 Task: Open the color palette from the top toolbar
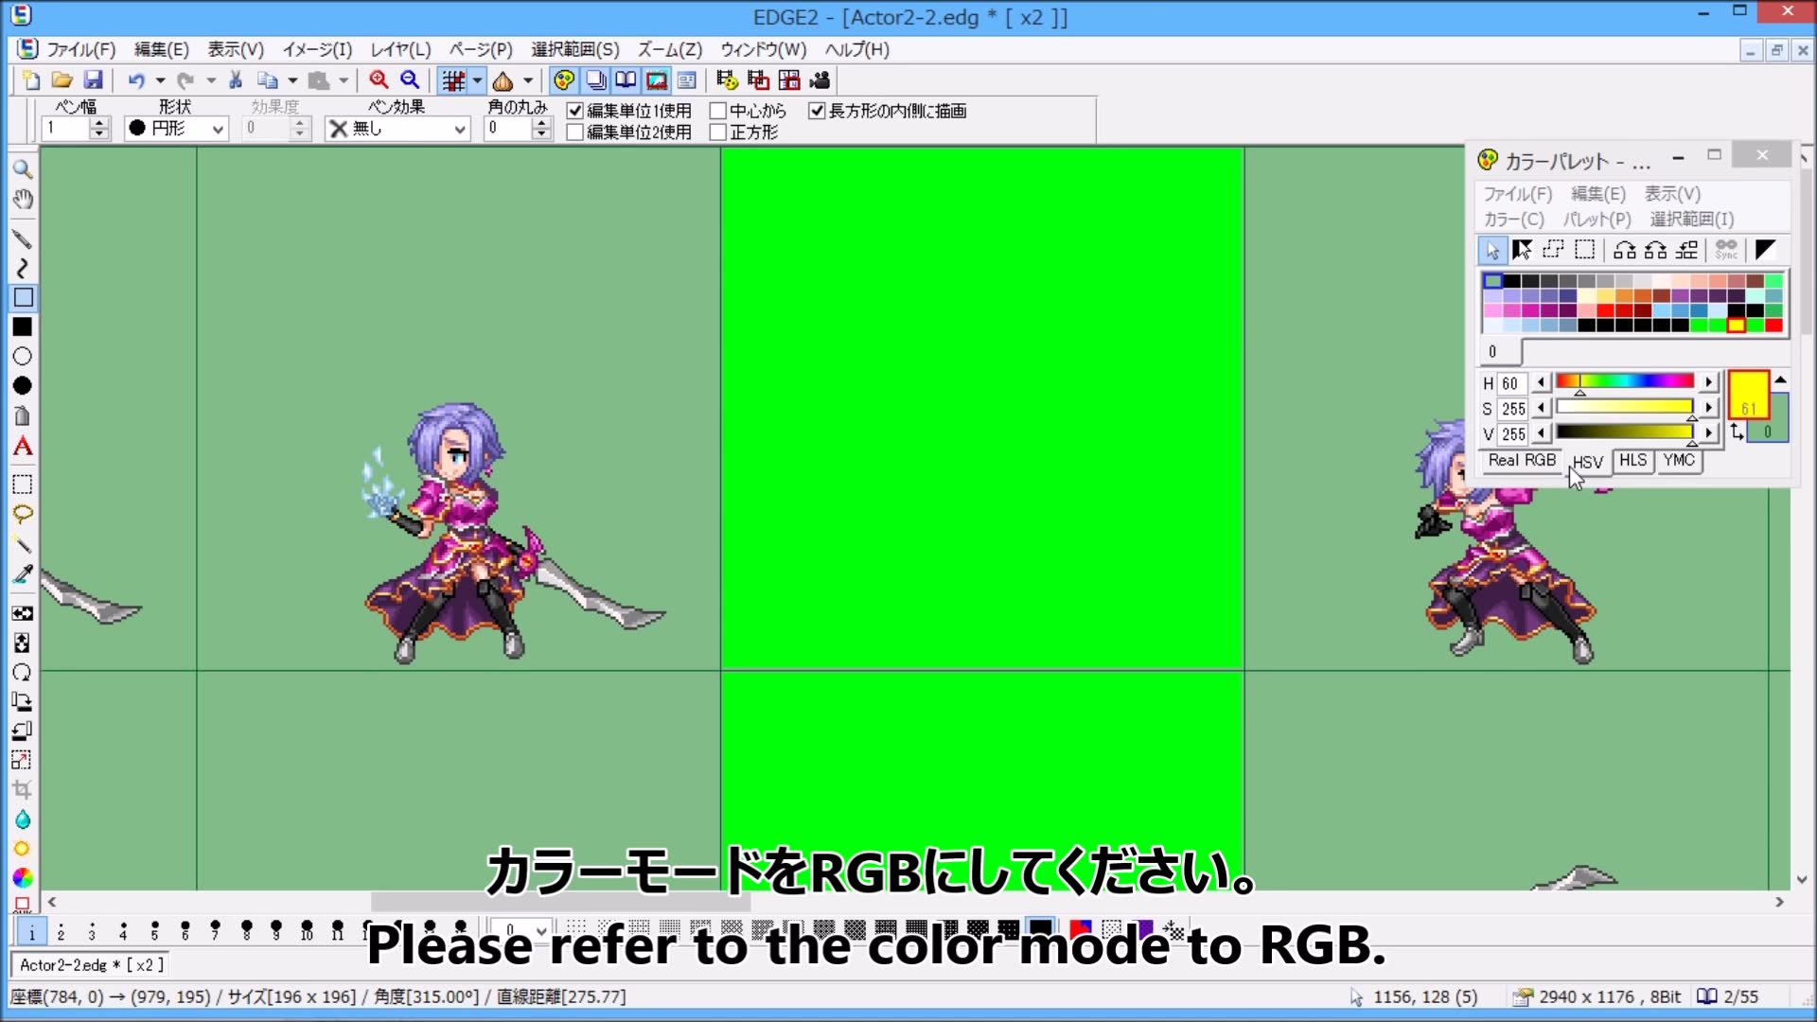565,80
